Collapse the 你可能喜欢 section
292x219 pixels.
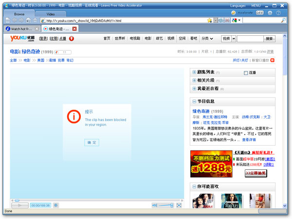[x=194, y=186]
